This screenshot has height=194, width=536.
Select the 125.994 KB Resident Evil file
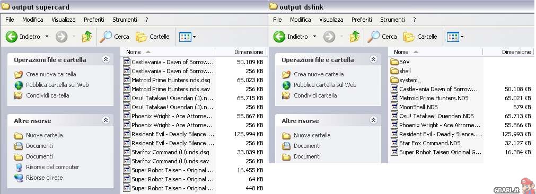click(x=169, y=134)
